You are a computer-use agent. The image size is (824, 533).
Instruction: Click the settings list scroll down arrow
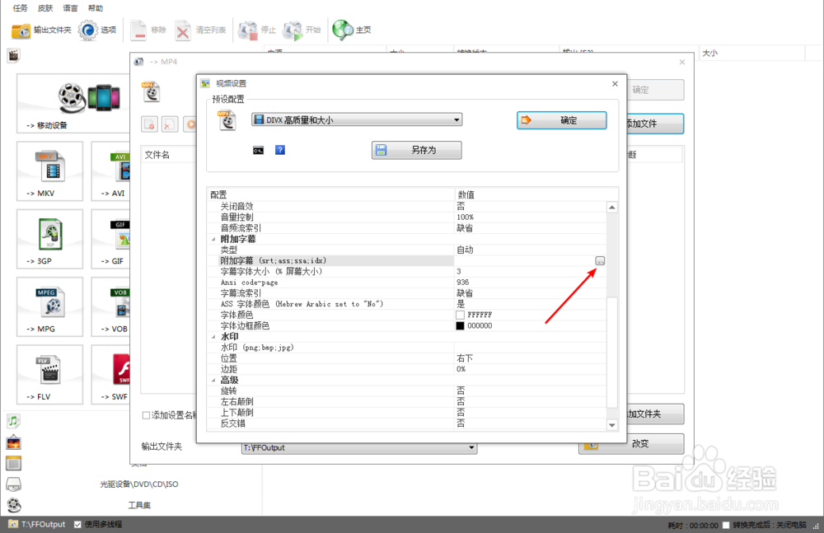pyautogui.click(x=611, y=425)
